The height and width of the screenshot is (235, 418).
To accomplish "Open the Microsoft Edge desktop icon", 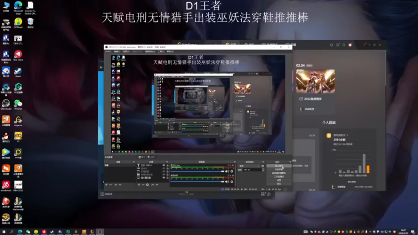I will click(18, 7).
